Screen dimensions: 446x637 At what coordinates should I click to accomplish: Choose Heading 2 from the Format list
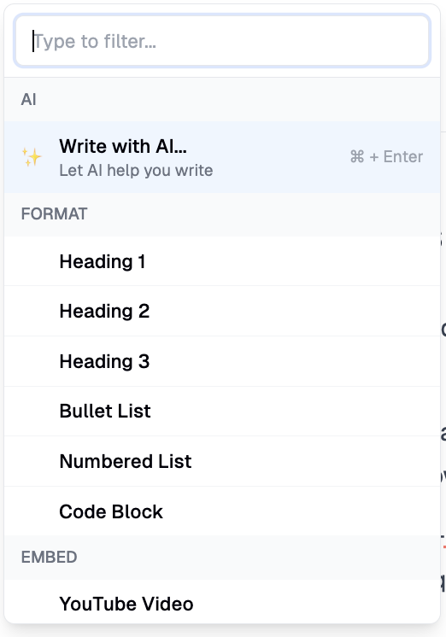pos(222,311)
